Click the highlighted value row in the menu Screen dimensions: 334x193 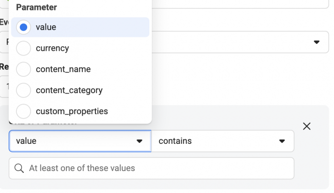[x=80, y=27]
